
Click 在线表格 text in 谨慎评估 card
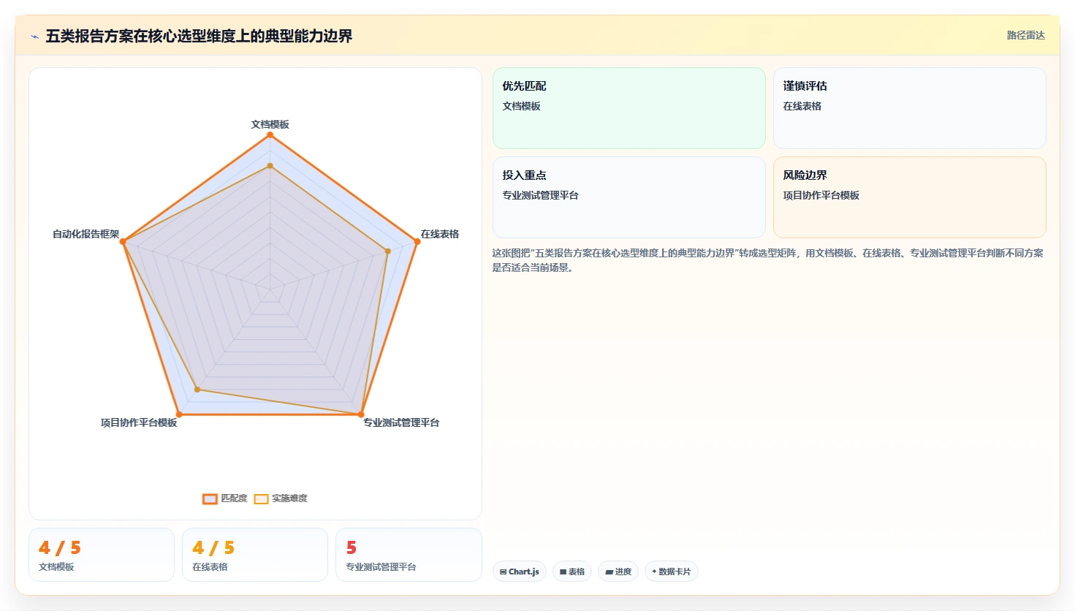click(802, 106)
